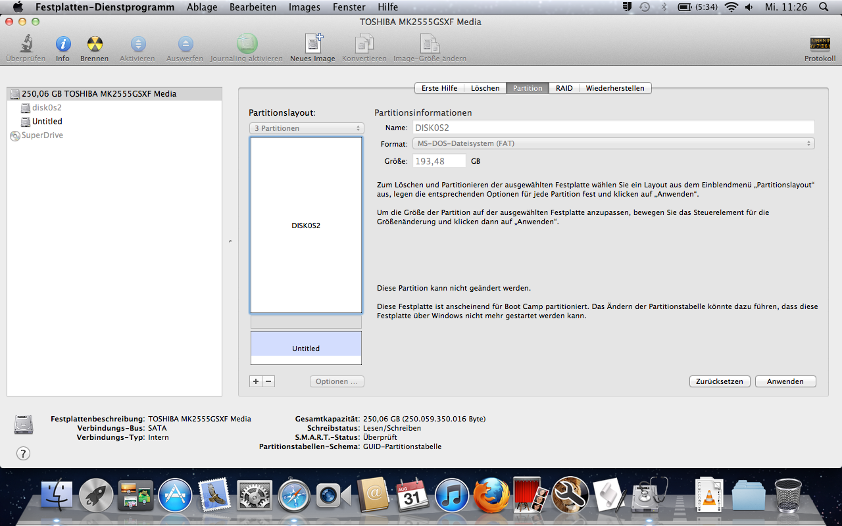842x526 pixels.
Task: Click the Optionen … button
Action: pyautogui.click(x=337, y=381)
